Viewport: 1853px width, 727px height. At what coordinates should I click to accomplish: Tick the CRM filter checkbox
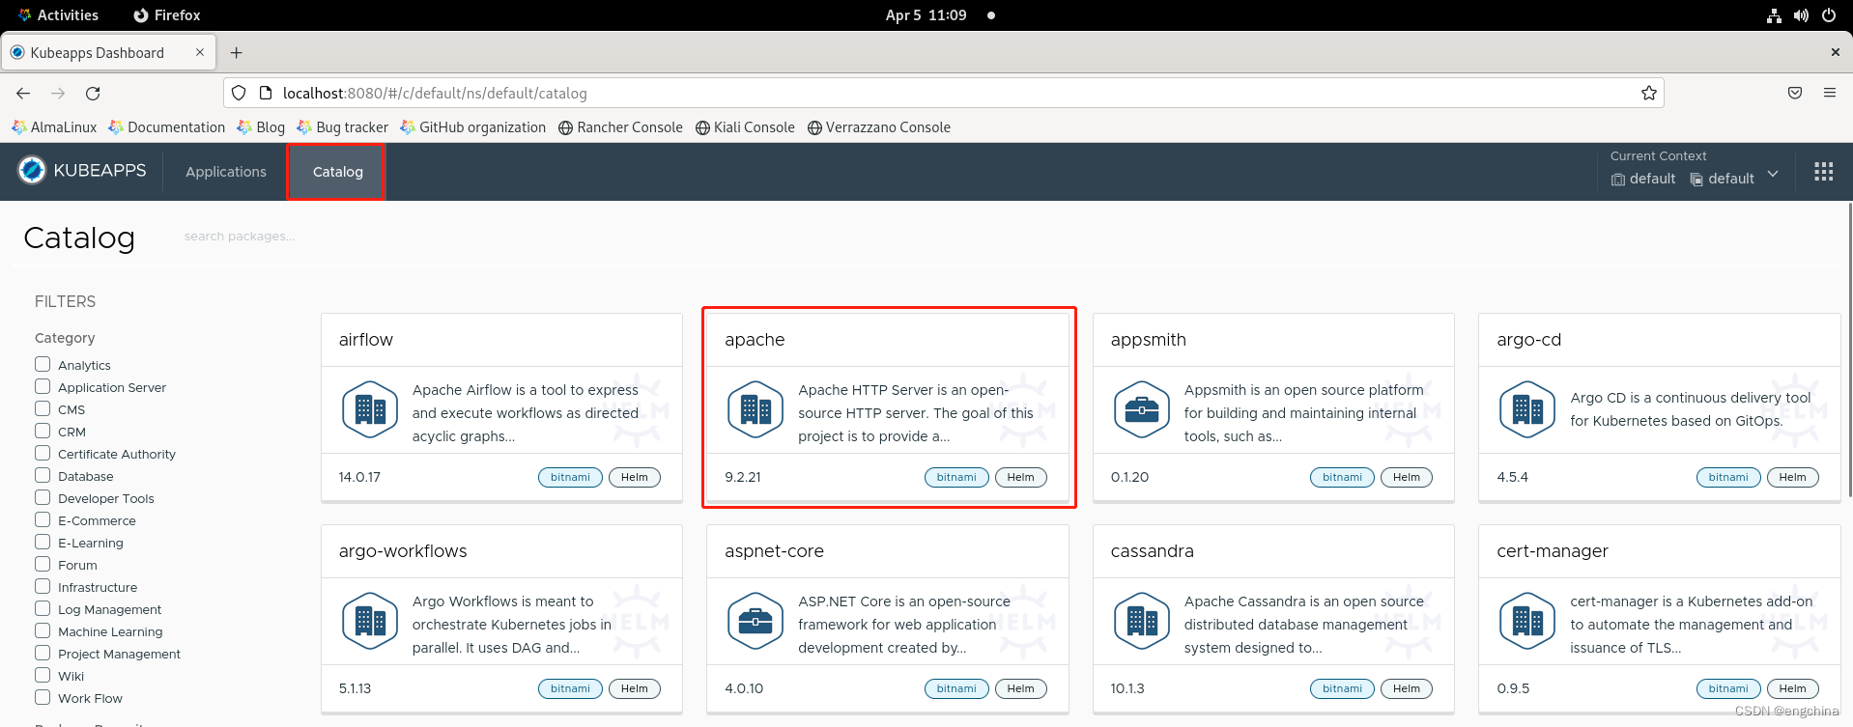point(43,431)
